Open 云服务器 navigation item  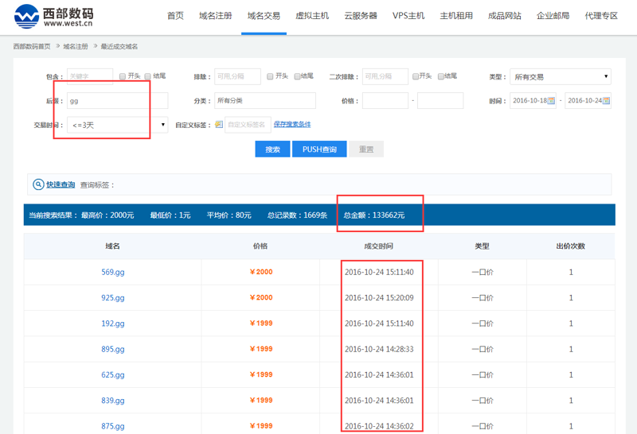click(x=361, y=16)
